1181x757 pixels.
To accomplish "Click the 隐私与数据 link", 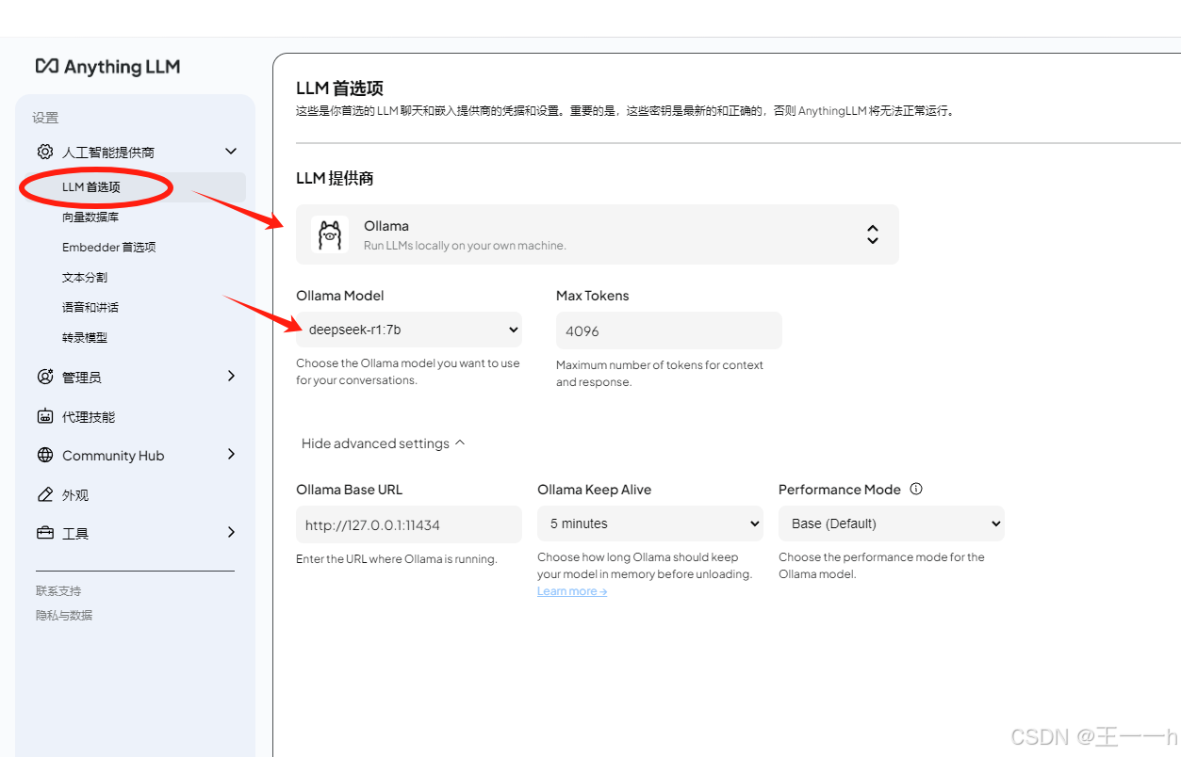I will pyautogui.click(x=64, y=615).
